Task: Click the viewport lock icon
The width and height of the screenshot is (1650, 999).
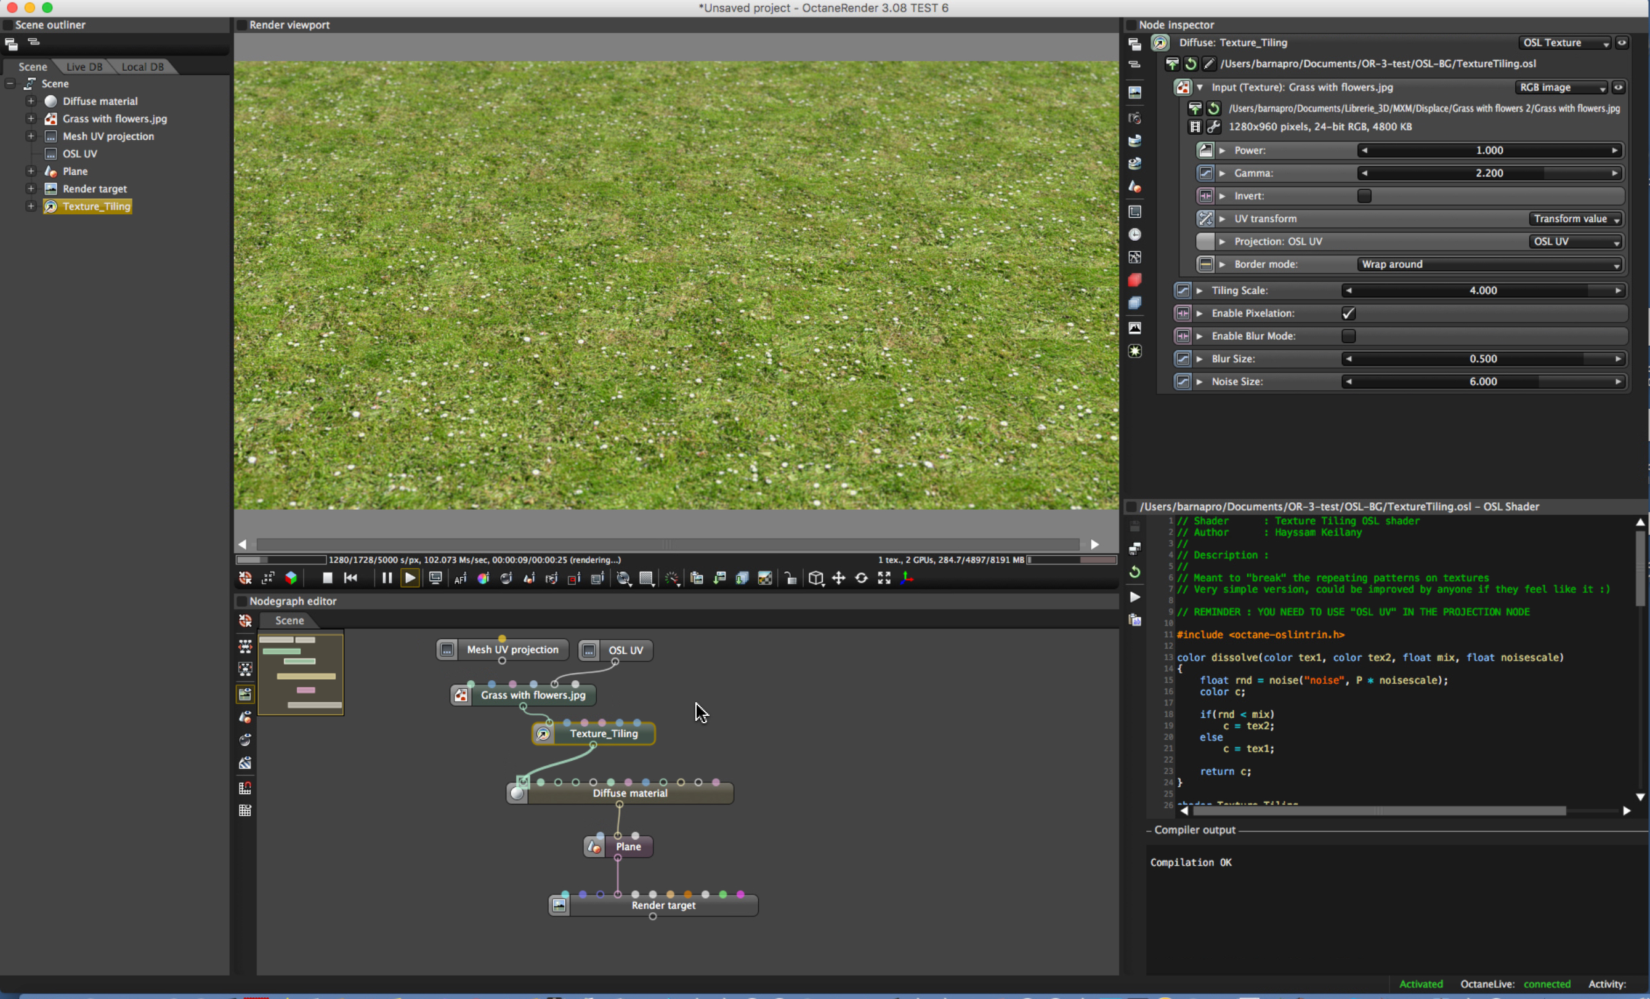Action: [x=791, y=579]
